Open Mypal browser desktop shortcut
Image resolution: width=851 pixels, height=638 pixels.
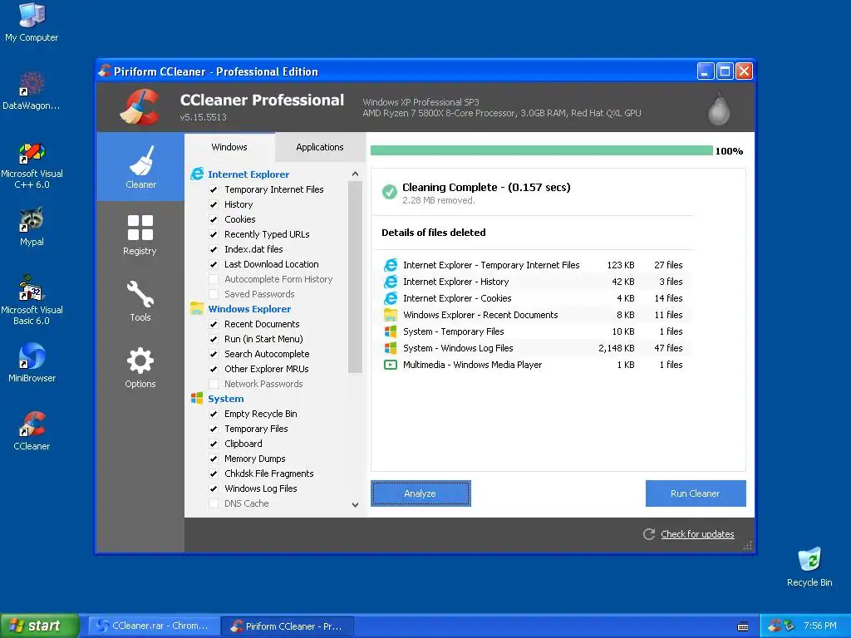(32, 226)
